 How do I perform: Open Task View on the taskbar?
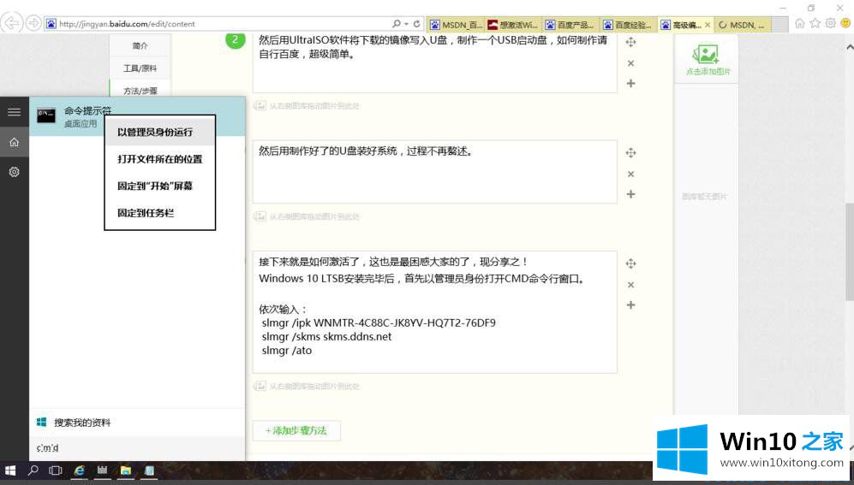(56, 470)
